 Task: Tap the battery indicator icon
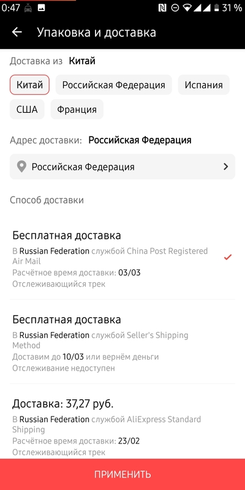click(x=216, y=8)
